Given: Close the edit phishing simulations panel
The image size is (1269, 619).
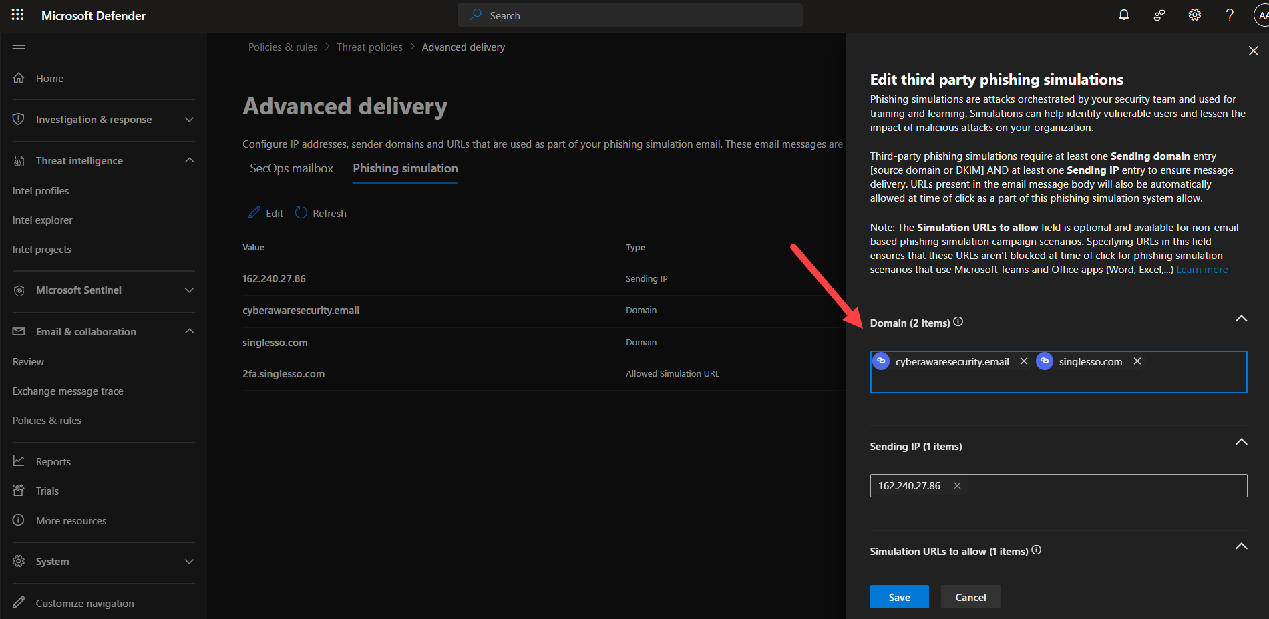Looking at the screenshot, I should click(x=1253, y=51).
